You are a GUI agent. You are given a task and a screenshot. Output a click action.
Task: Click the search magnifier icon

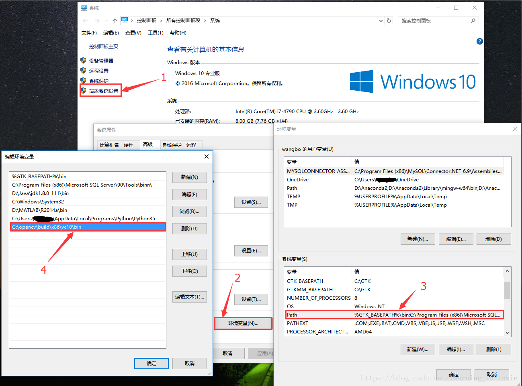(x=473, y=20)
